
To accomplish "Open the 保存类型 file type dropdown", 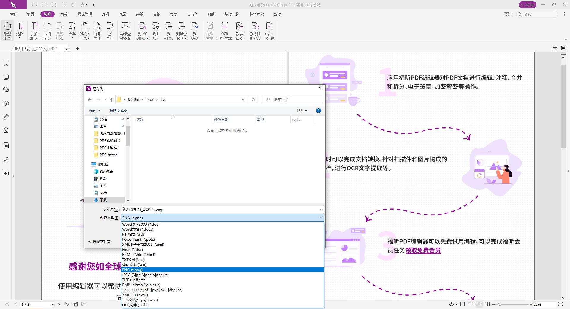I will (x=321, y=218).
